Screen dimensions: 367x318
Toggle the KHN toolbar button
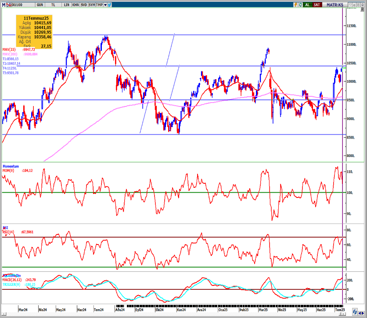(x=76, y=5)
